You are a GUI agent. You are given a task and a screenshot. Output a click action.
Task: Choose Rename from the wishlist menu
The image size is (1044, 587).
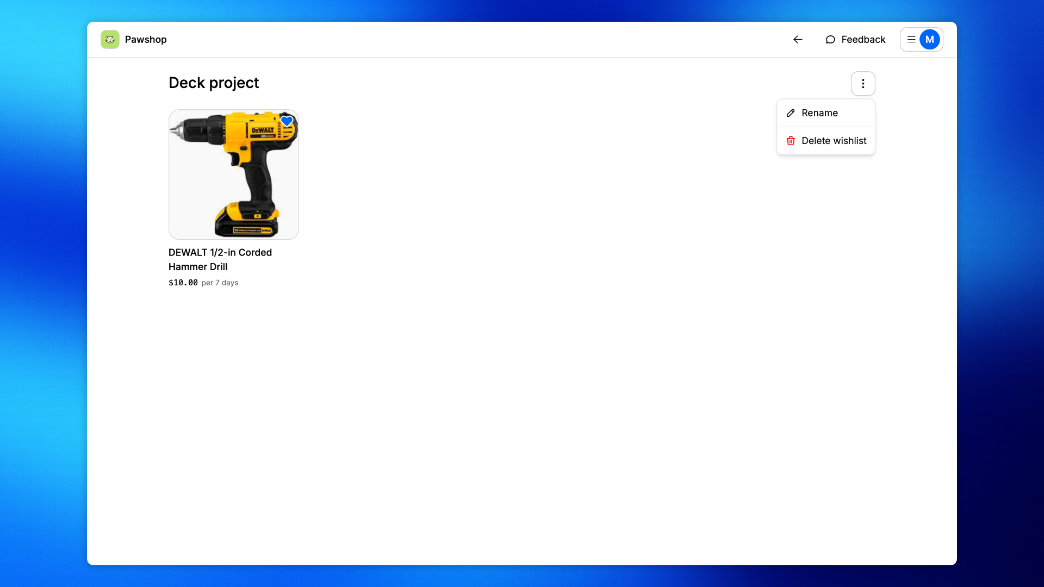pos(826,113)
